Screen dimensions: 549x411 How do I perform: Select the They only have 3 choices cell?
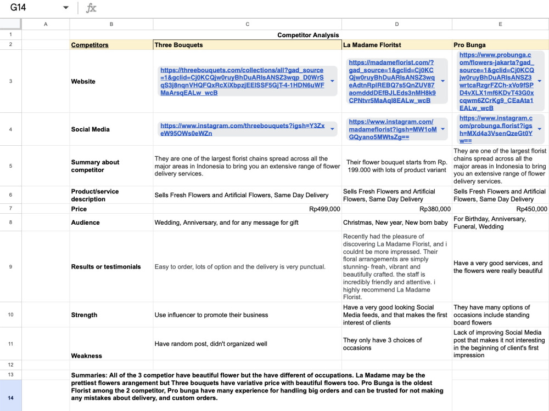click(397, 344)
